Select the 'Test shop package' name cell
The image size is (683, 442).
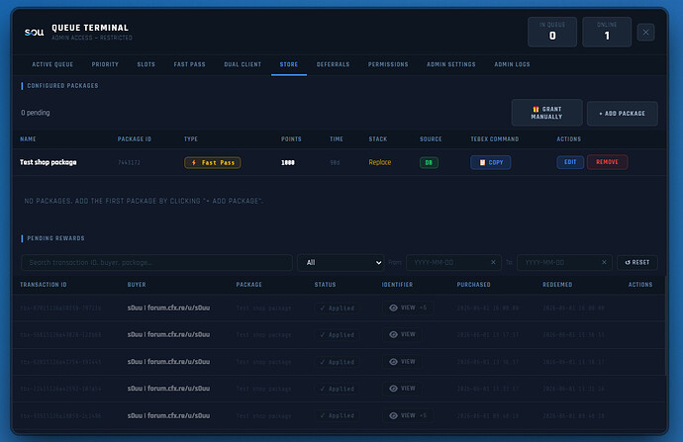49,162
